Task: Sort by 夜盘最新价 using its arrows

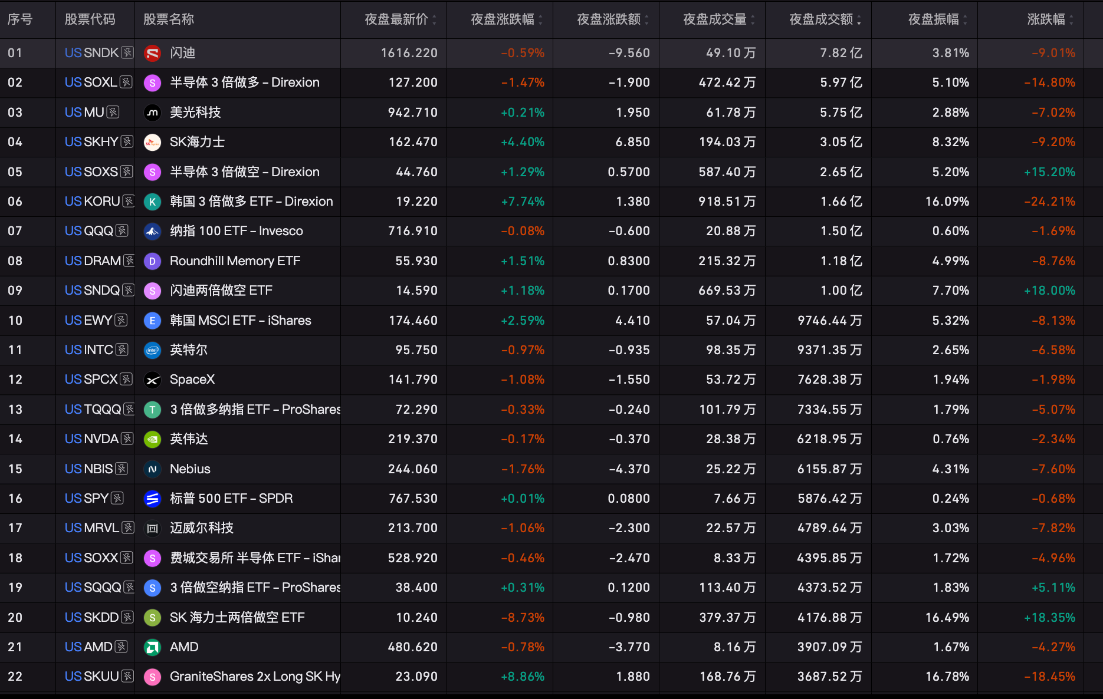Action: [x=434, y=19]
